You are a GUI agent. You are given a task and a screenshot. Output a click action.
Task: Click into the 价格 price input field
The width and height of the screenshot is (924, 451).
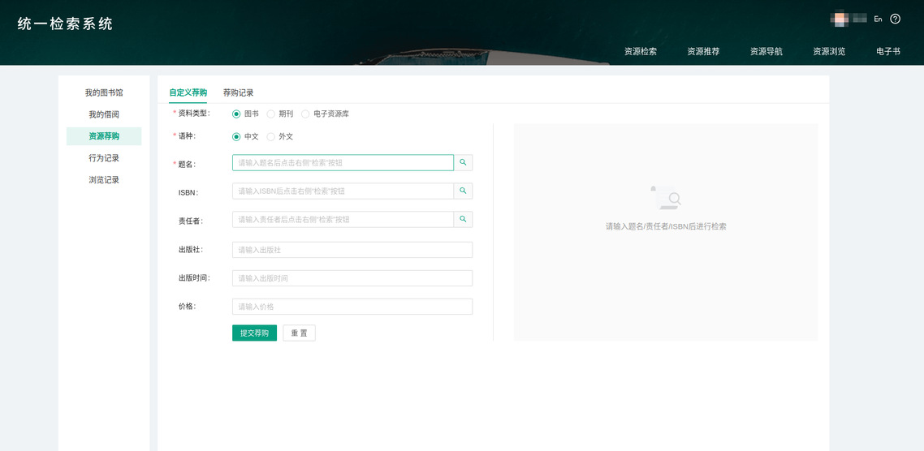pyautogui.click(x=352, y=307)
